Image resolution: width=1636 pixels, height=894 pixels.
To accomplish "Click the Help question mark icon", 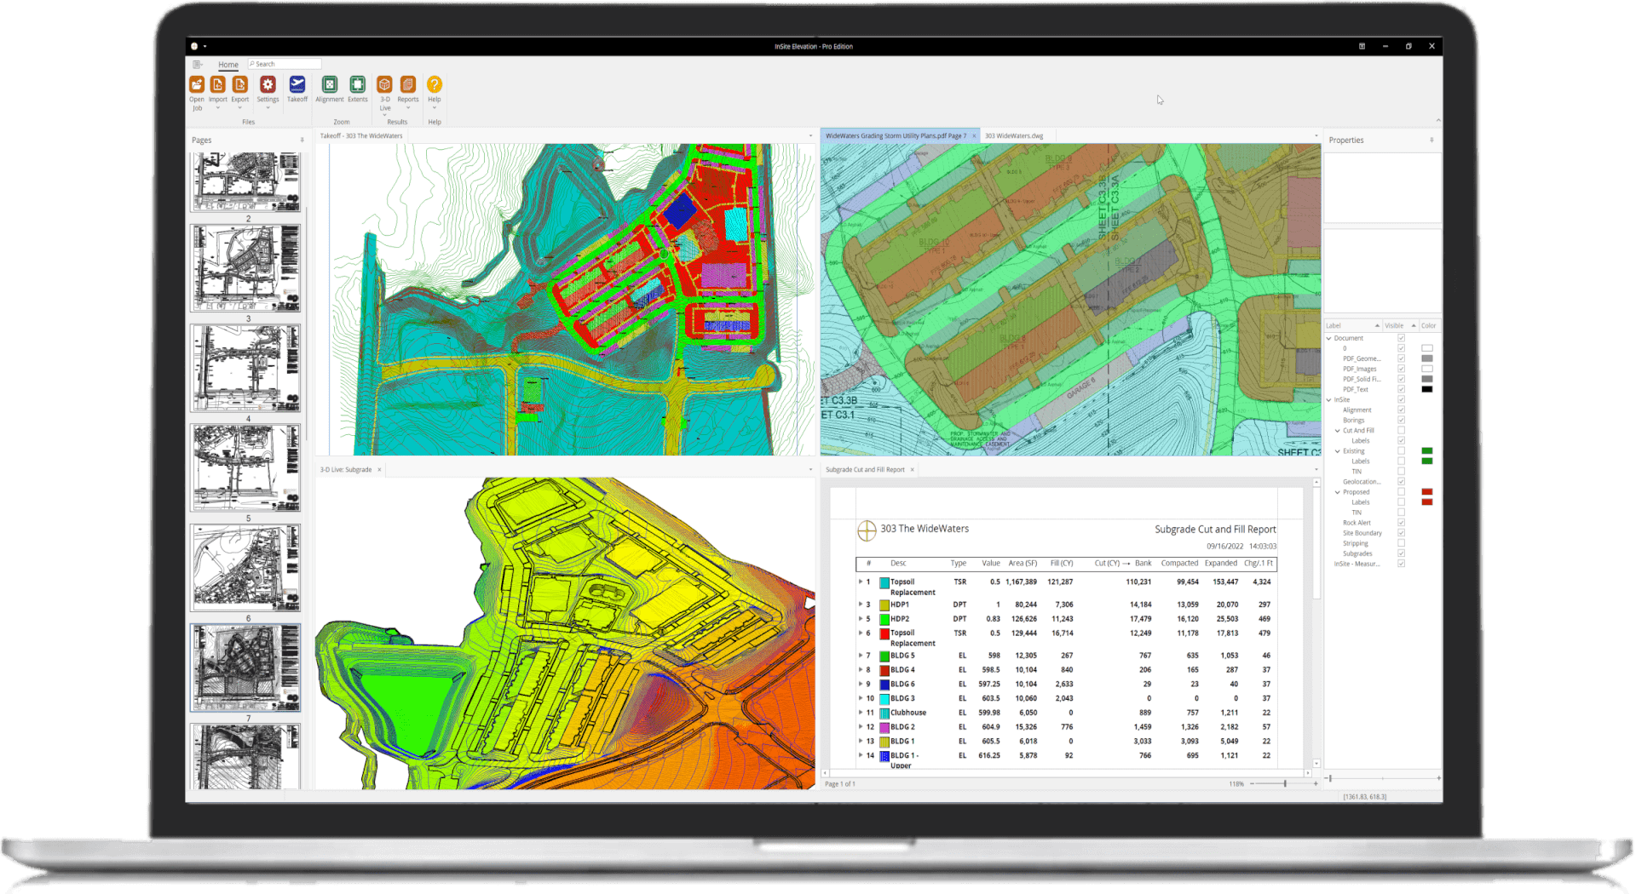I will (435, 84).
